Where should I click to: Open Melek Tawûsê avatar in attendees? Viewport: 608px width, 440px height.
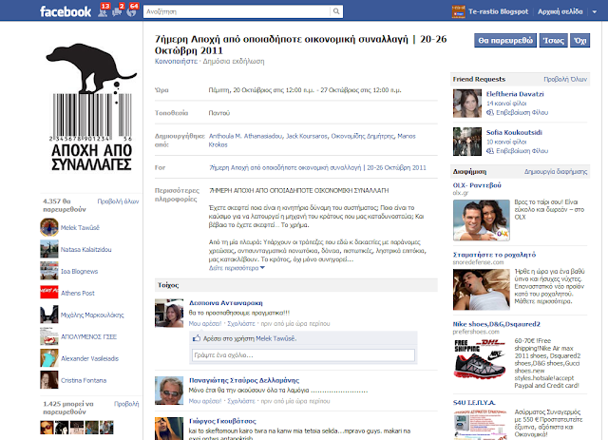(x=49, y=227)
